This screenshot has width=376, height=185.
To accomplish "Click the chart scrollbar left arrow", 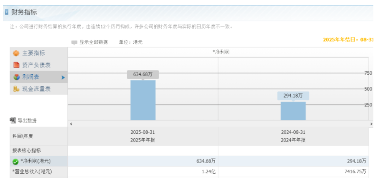I will click(71, 124).
